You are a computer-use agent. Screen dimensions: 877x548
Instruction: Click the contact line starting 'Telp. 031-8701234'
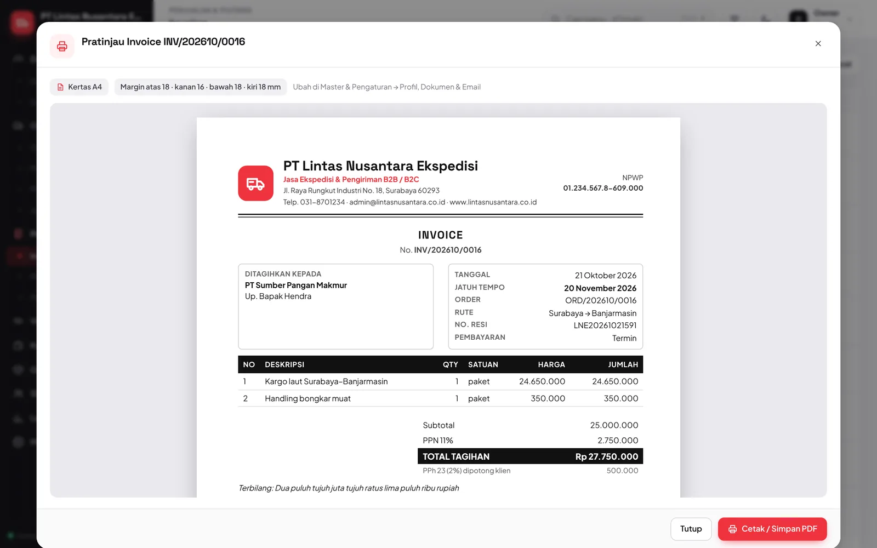410,202
